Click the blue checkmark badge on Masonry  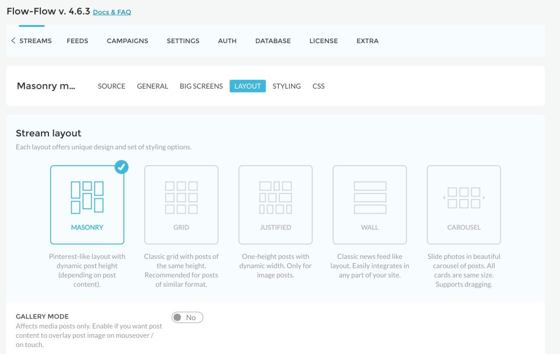121,167
